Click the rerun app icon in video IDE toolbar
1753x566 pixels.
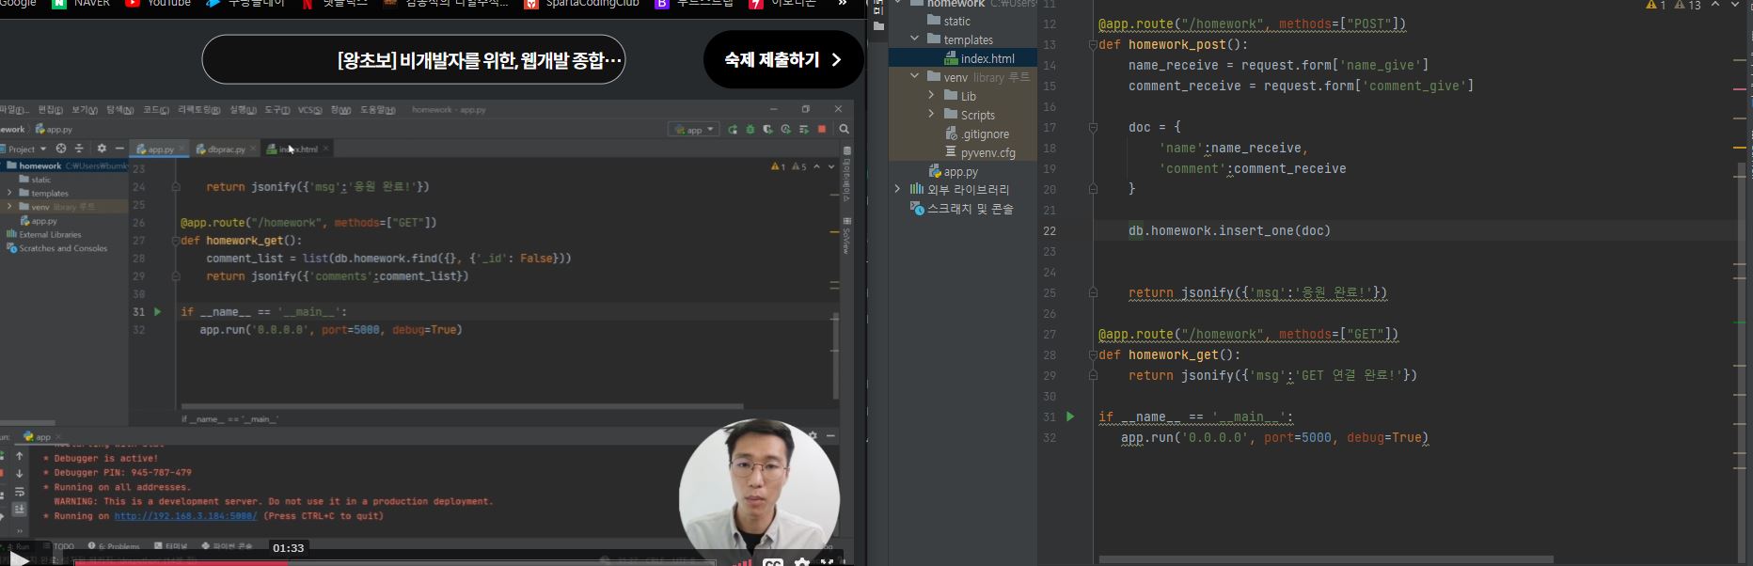pyautogui.click(x=733, y=130)
